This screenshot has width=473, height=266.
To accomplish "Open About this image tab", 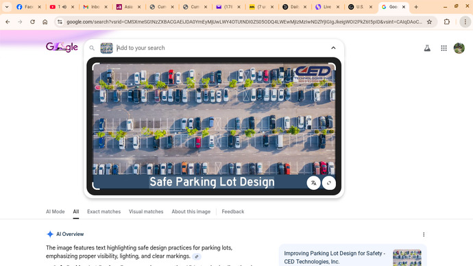I will [x=191, y=212].
